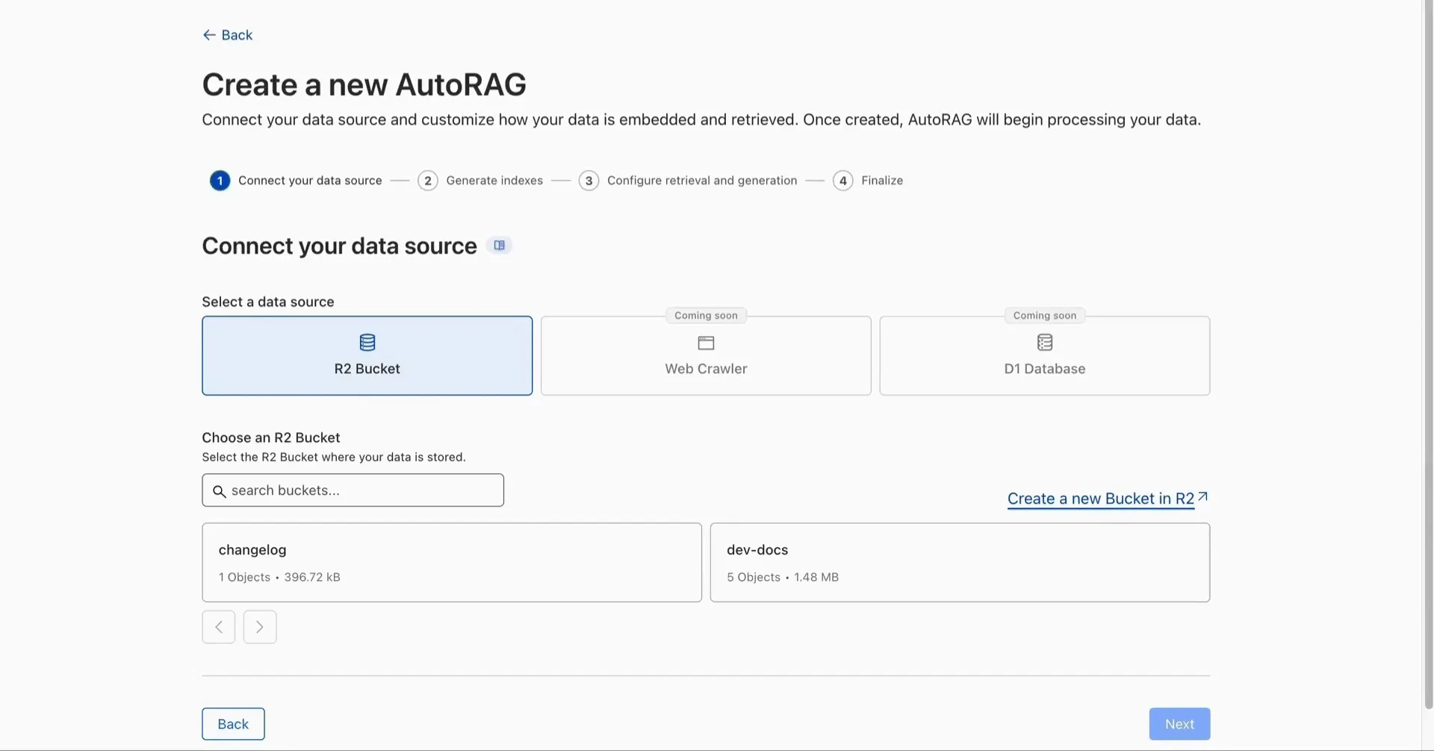Screen dimensions: 1434x751
Task: Click the Web Crawler browser icon
Action: (705, 343)
